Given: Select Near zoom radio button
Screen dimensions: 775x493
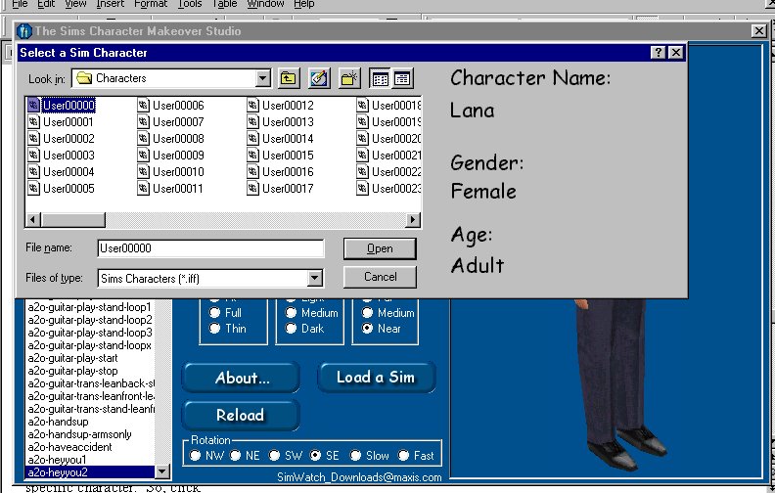Looking at the screenshot, I should 367,328.
